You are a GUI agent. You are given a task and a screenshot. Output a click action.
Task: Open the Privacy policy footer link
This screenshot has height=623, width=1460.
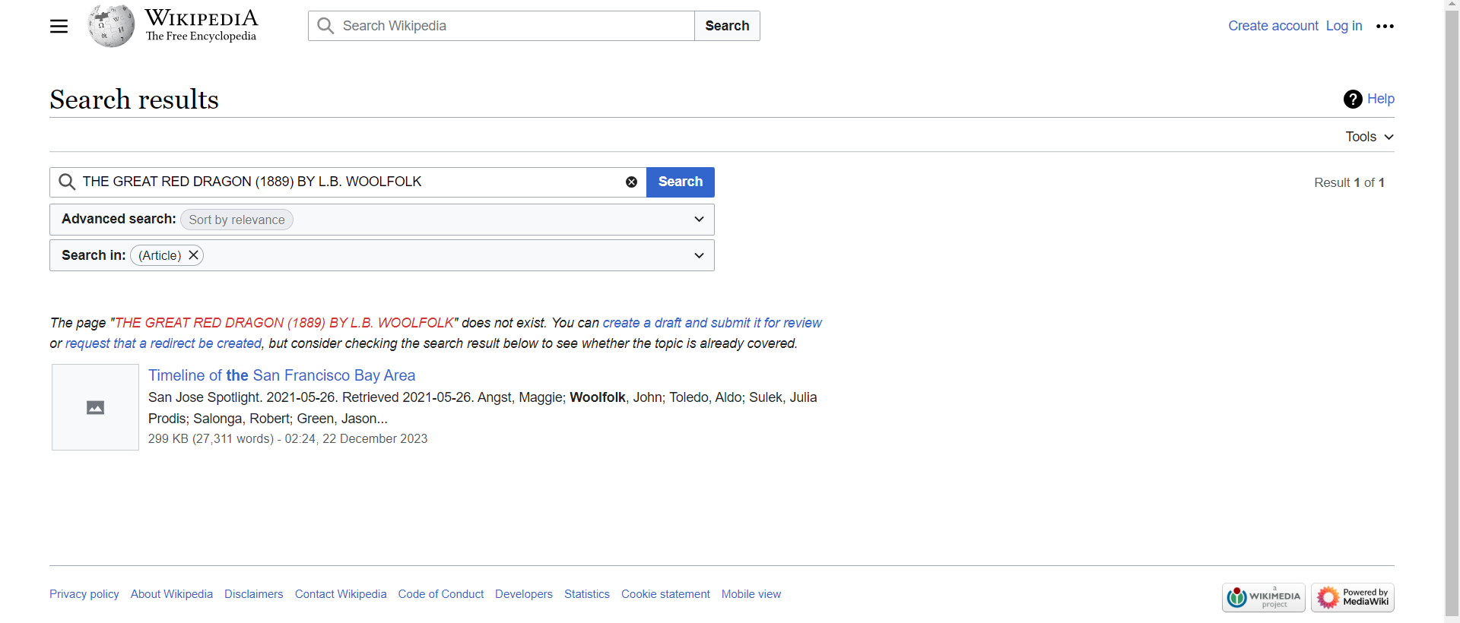pos(84,594)
